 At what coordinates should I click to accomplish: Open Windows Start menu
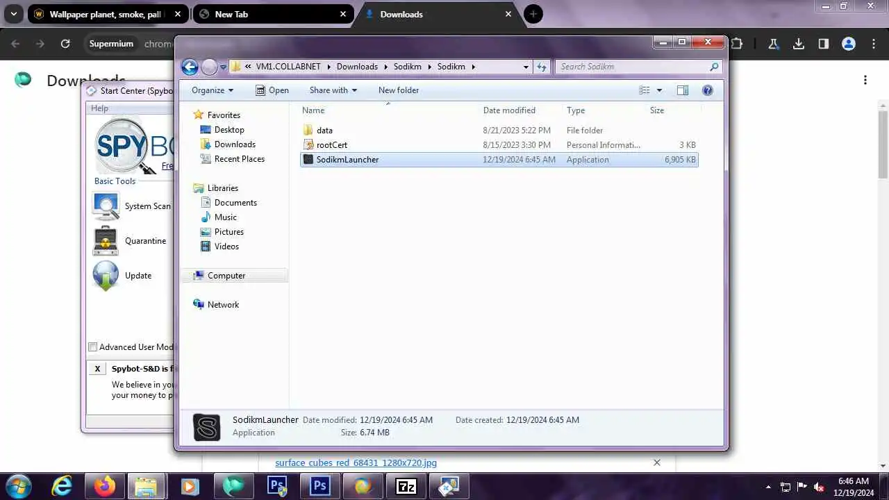[x=18, y=486]
